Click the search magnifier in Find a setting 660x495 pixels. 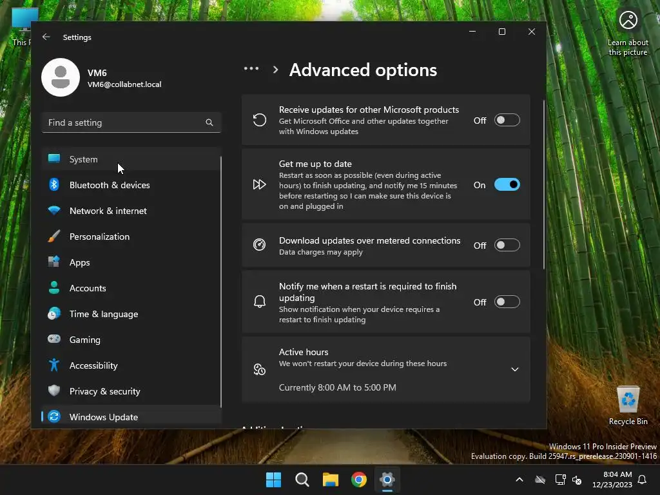coord(209,122)
